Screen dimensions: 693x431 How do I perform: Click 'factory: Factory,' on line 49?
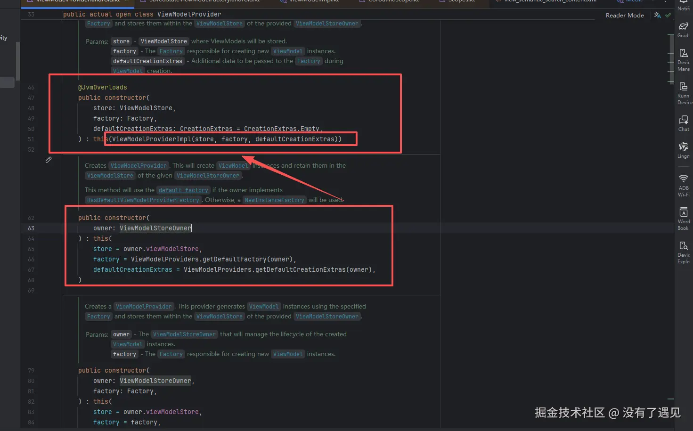pos(125,118)
